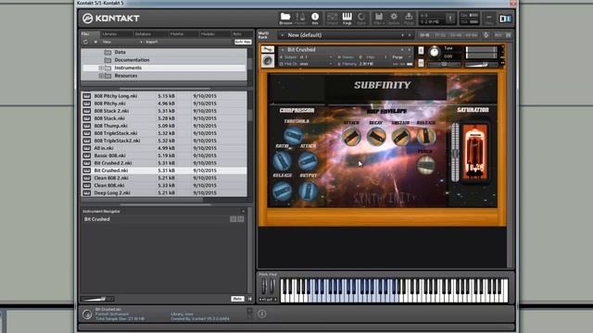Open the Files menu disk icon
The width and height of the screenshot is (593, 333).
(379, 18)
